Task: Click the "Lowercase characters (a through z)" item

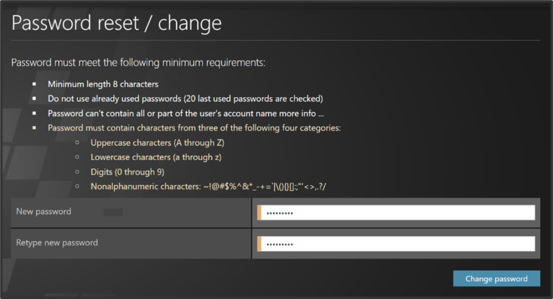Action: 156,157
